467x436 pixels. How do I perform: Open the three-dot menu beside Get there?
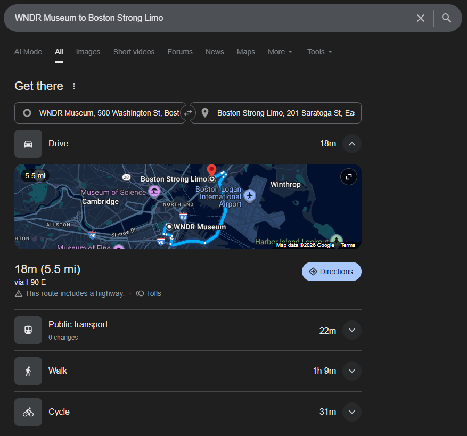click(x=74, y=86)
